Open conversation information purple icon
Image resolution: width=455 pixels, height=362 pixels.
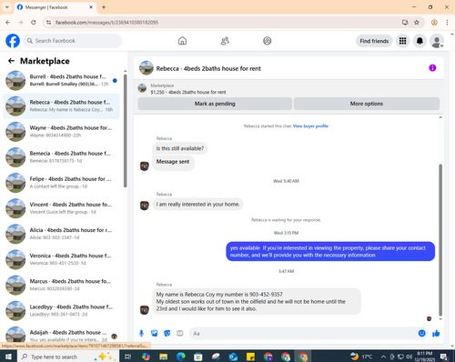point(432,68)
